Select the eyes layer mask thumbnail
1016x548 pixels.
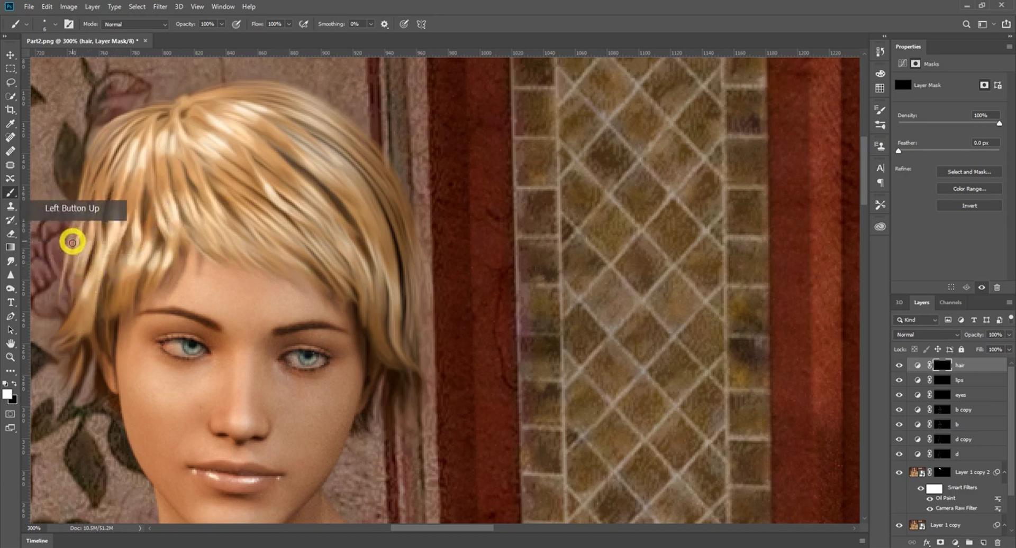click(x=942, y=395)
